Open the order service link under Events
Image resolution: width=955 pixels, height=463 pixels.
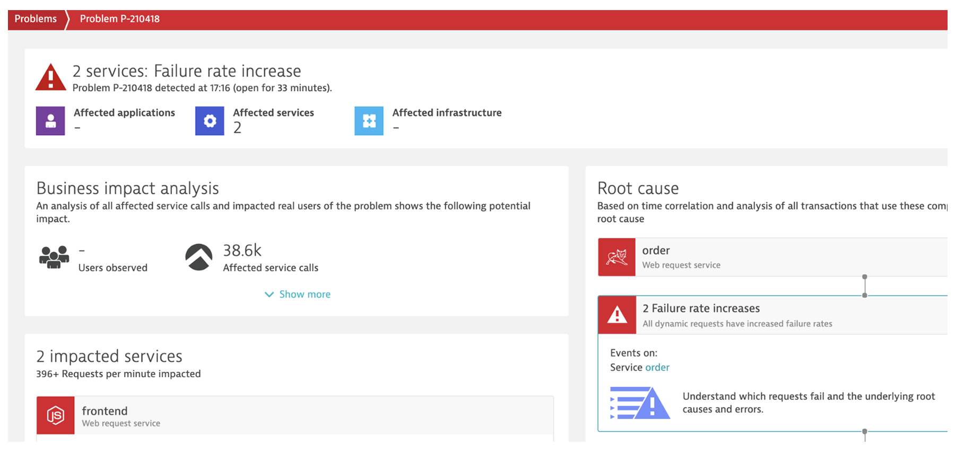pyautogui.click(x=657, y=368)
